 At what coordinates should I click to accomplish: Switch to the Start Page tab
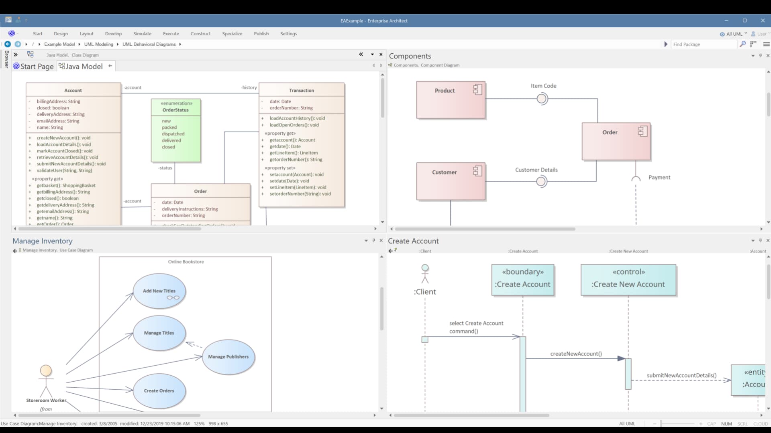click(33, 67)
